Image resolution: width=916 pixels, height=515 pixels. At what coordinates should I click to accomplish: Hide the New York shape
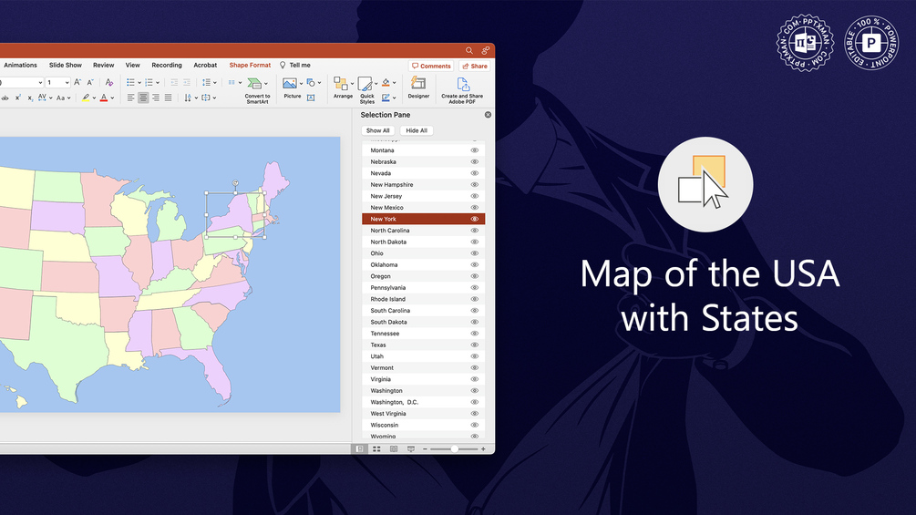(474, 219)
